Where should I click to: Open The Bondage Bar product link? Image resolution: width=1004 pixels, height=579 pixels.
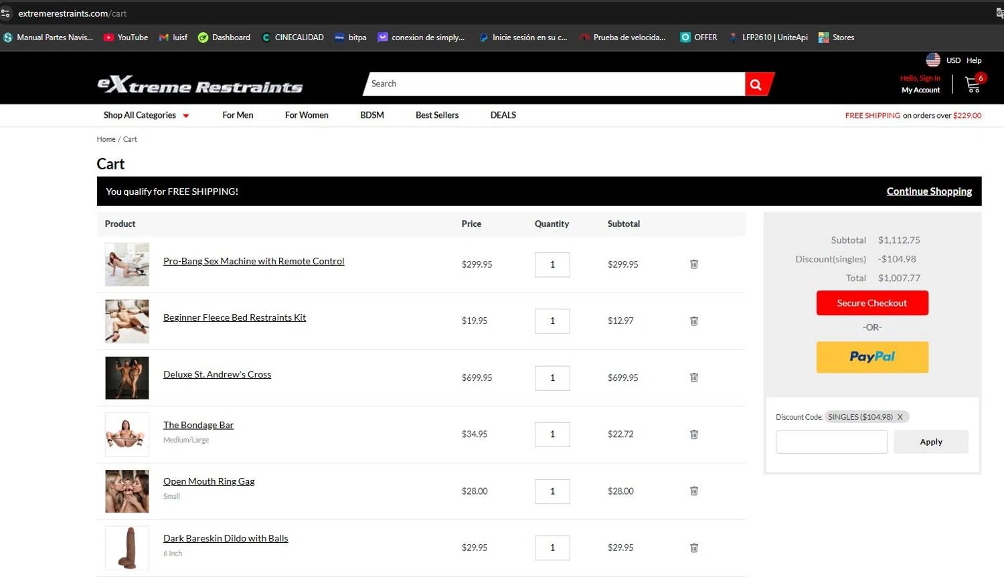click(198, 425)
